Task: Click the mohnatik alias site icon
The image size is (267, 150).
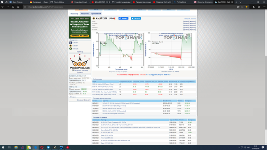Action: [71, 49]
